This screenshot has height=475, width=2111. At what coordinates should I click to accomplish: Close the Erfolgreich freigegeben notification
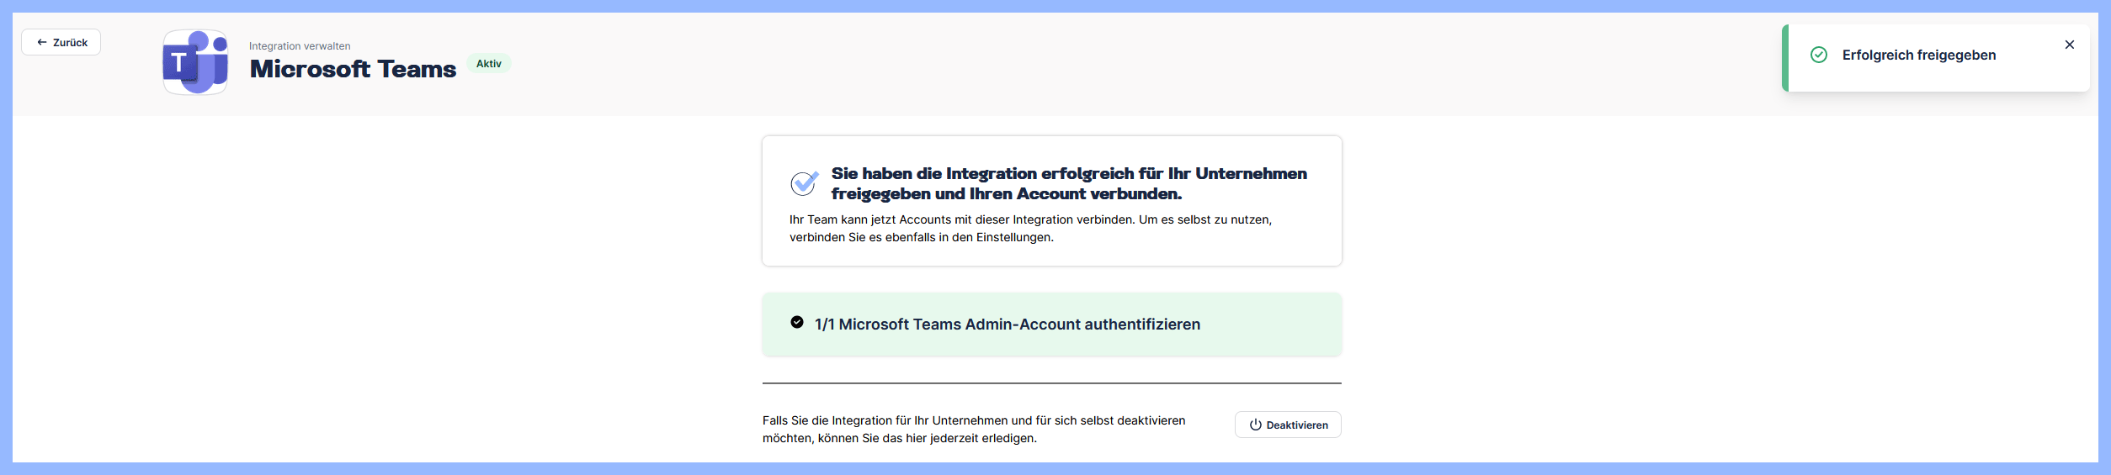pos(2069,45)
